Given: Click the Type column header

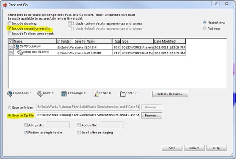Looking at the screenshot, I should [x=137, y=41].
